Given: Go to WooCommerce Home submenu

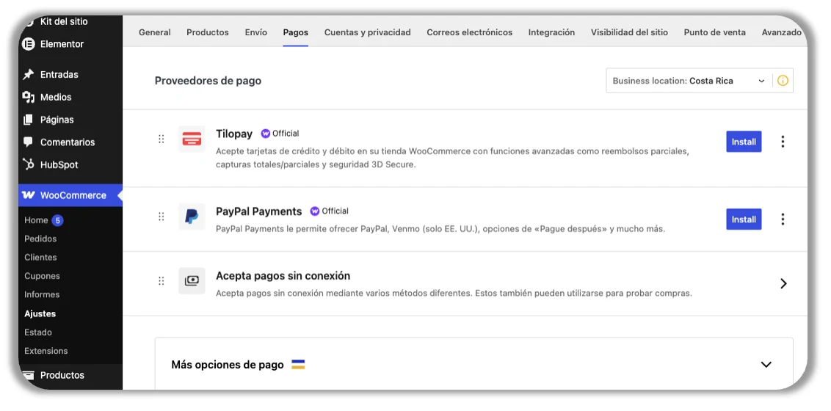Looking at the screenshot, I should (36, 219).
